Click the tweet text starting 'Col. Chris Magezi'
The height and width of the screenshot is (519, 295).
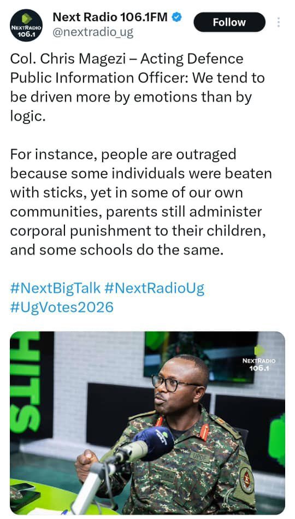coord(138,87)
